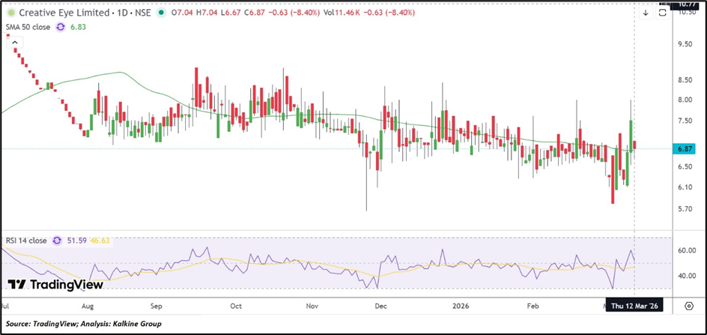Viewport: 707px width, 335px height.
Task: Click the green market status dot
Action: [x=162, y=13]
